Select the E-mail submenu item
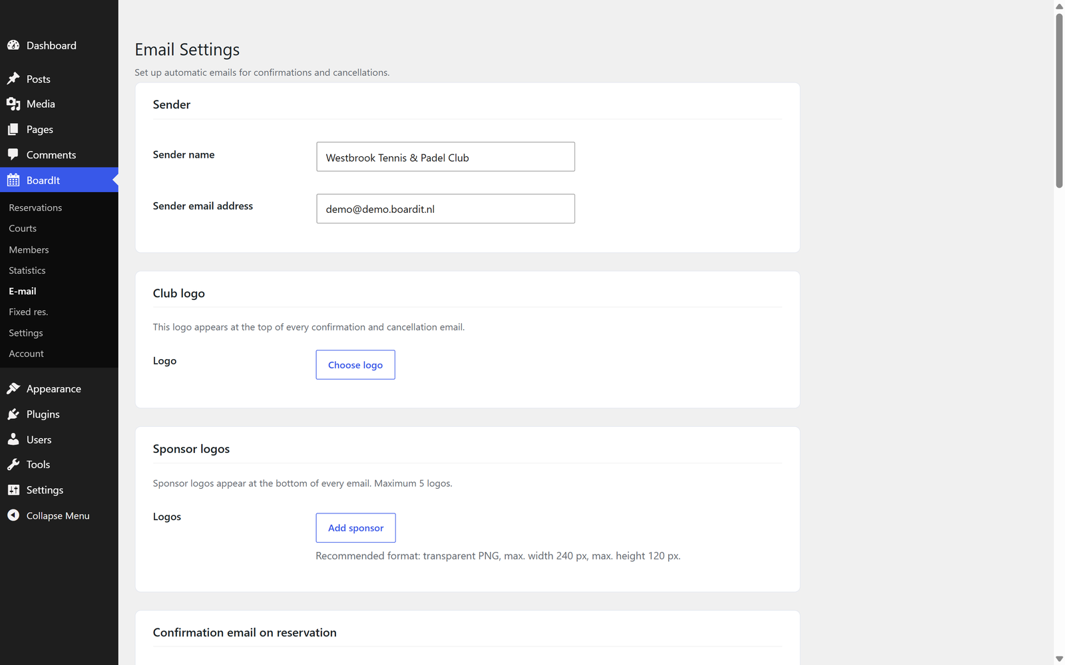Screen dimensions: 1065x665 tap(23, 291)
